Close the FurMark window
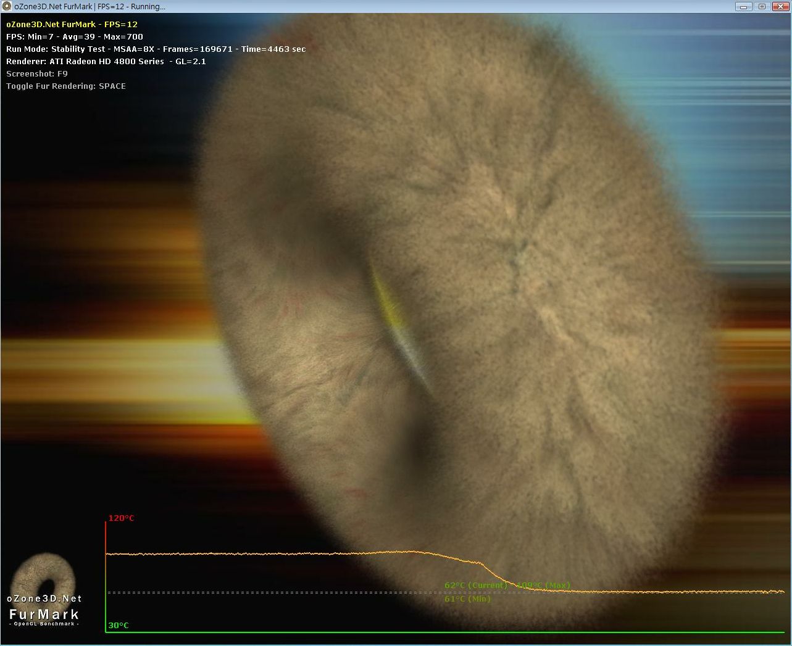The width and height of the screenshot is (792, 646). point(780,6)
